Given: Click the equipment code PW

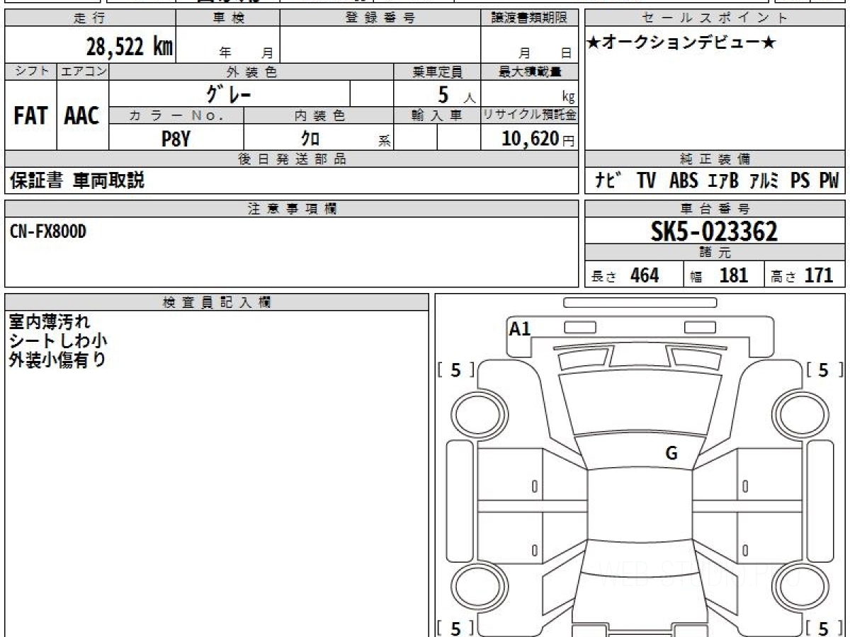Looking at the screenshot, I should pyautogui.click(x=829, y=181).
